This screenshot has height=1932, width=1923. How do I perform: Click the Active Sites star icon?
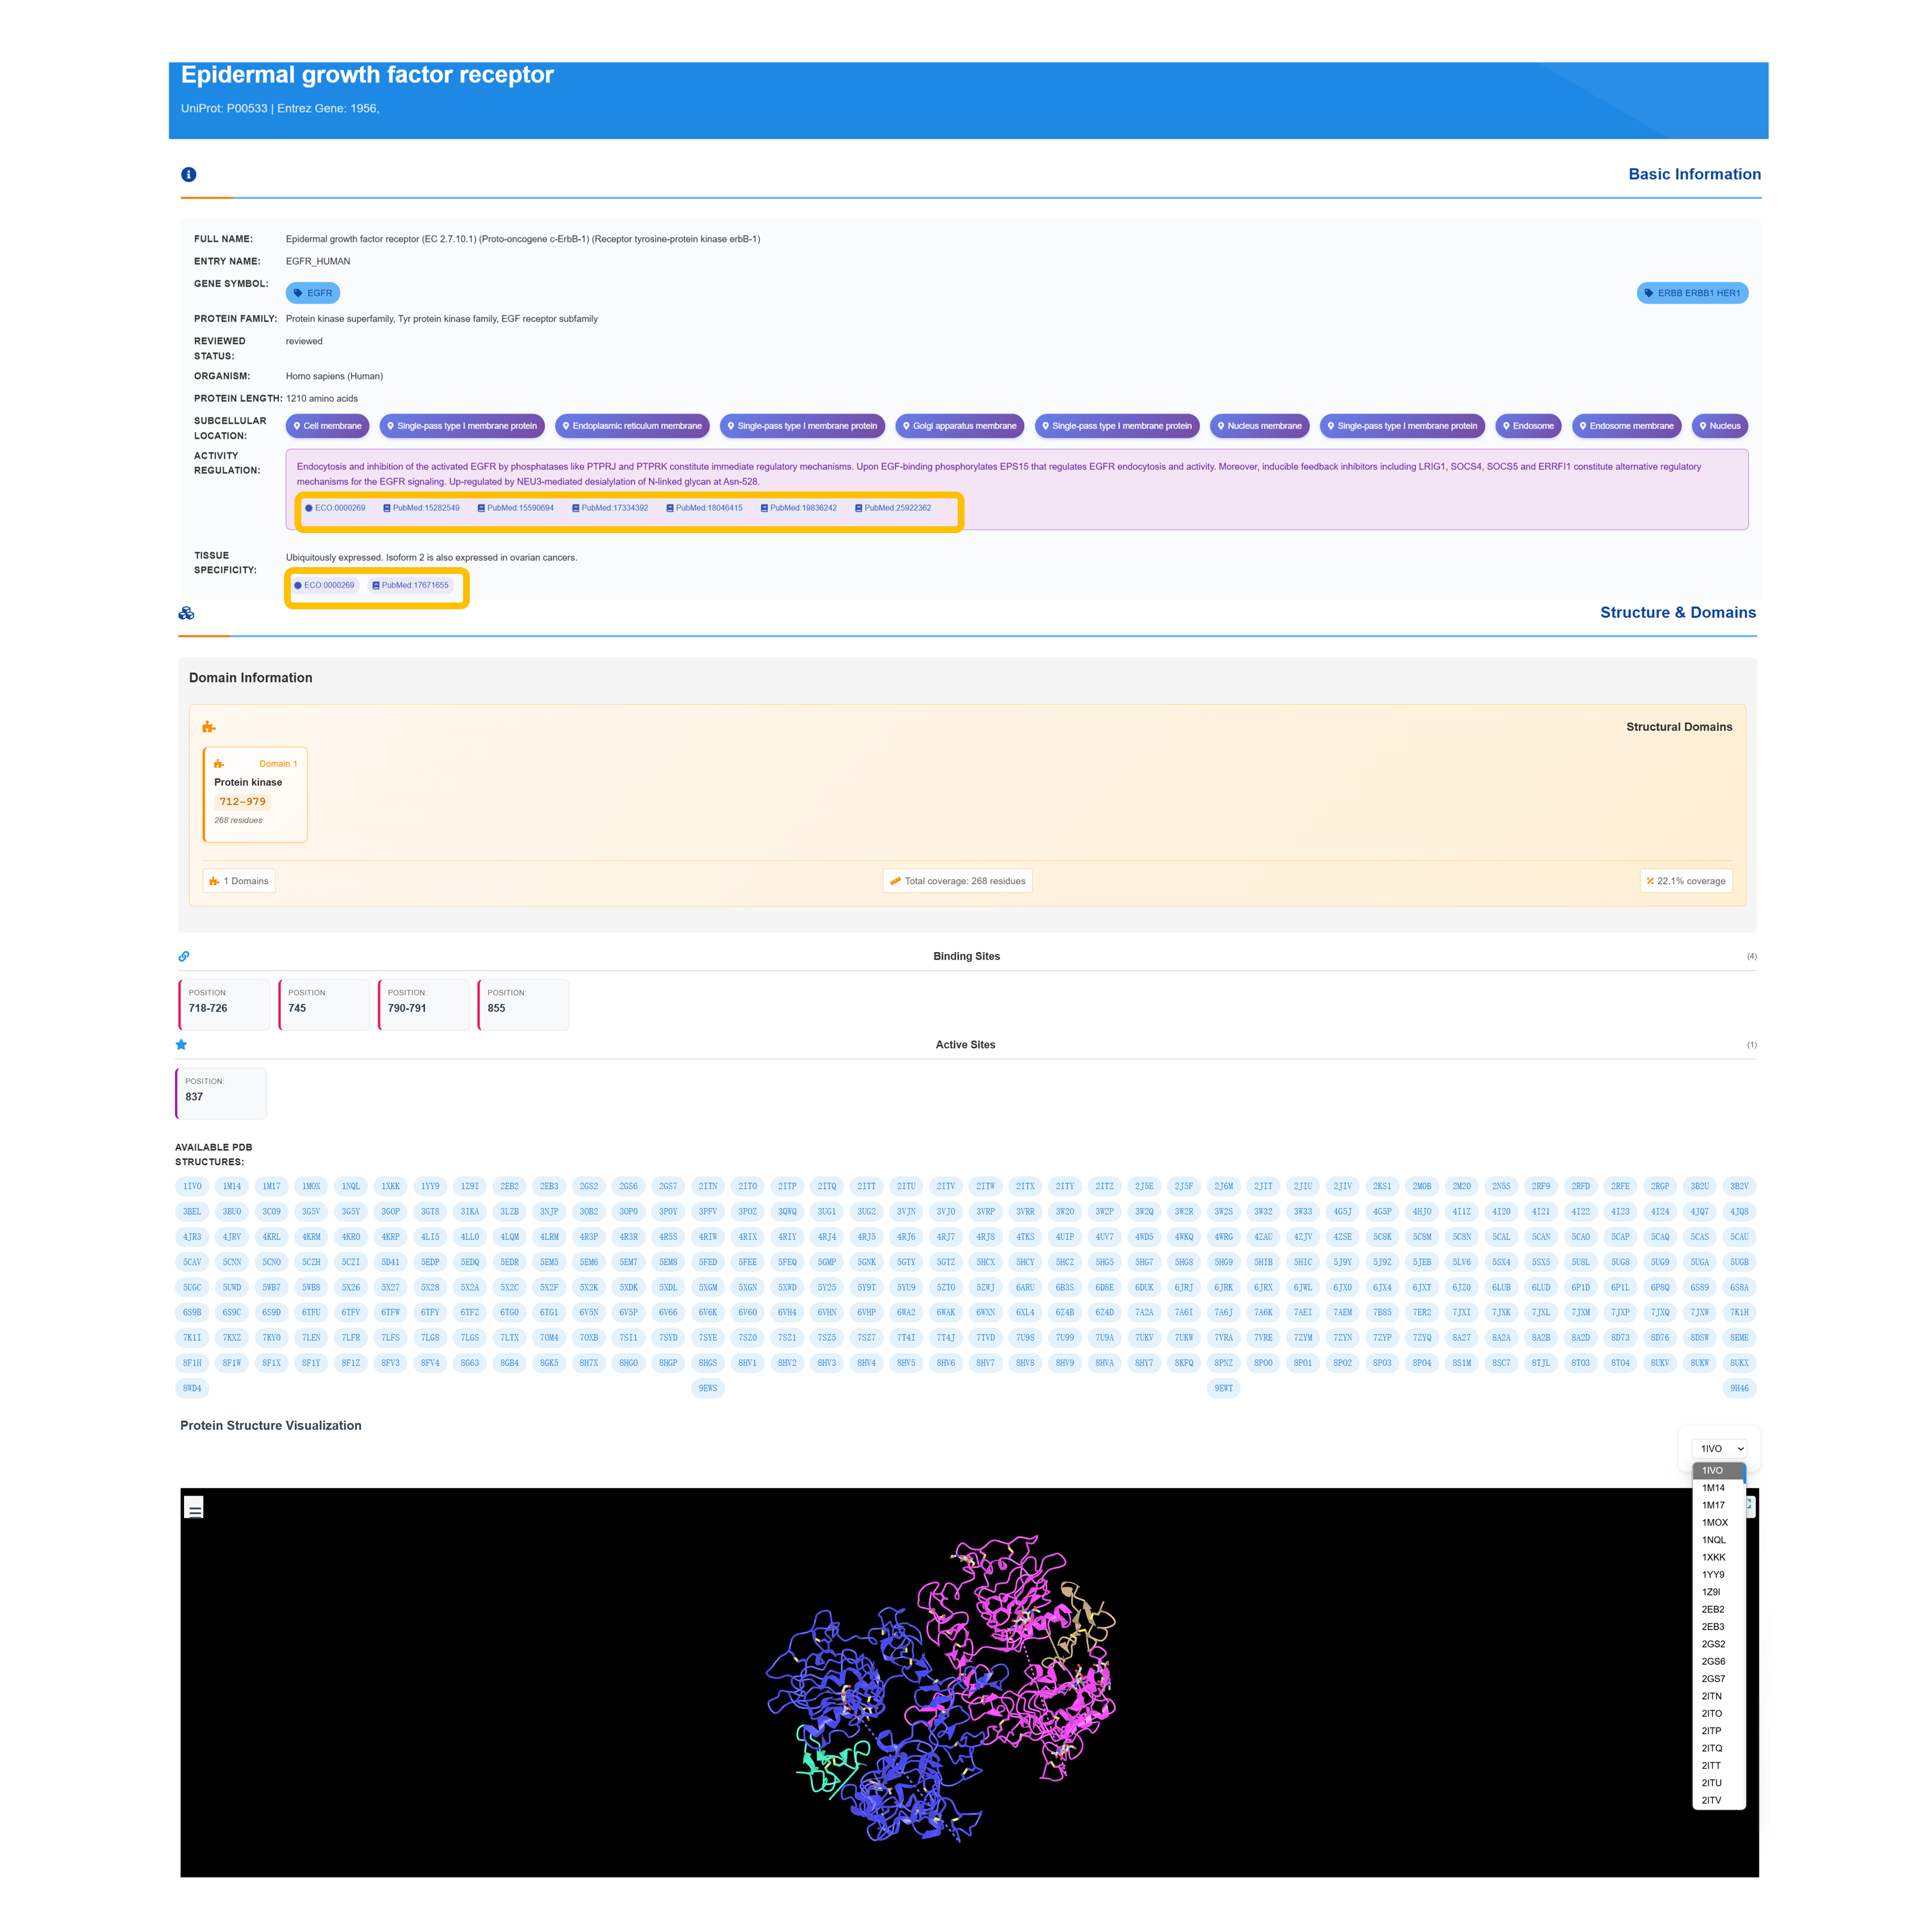[x=181, y=1044]
